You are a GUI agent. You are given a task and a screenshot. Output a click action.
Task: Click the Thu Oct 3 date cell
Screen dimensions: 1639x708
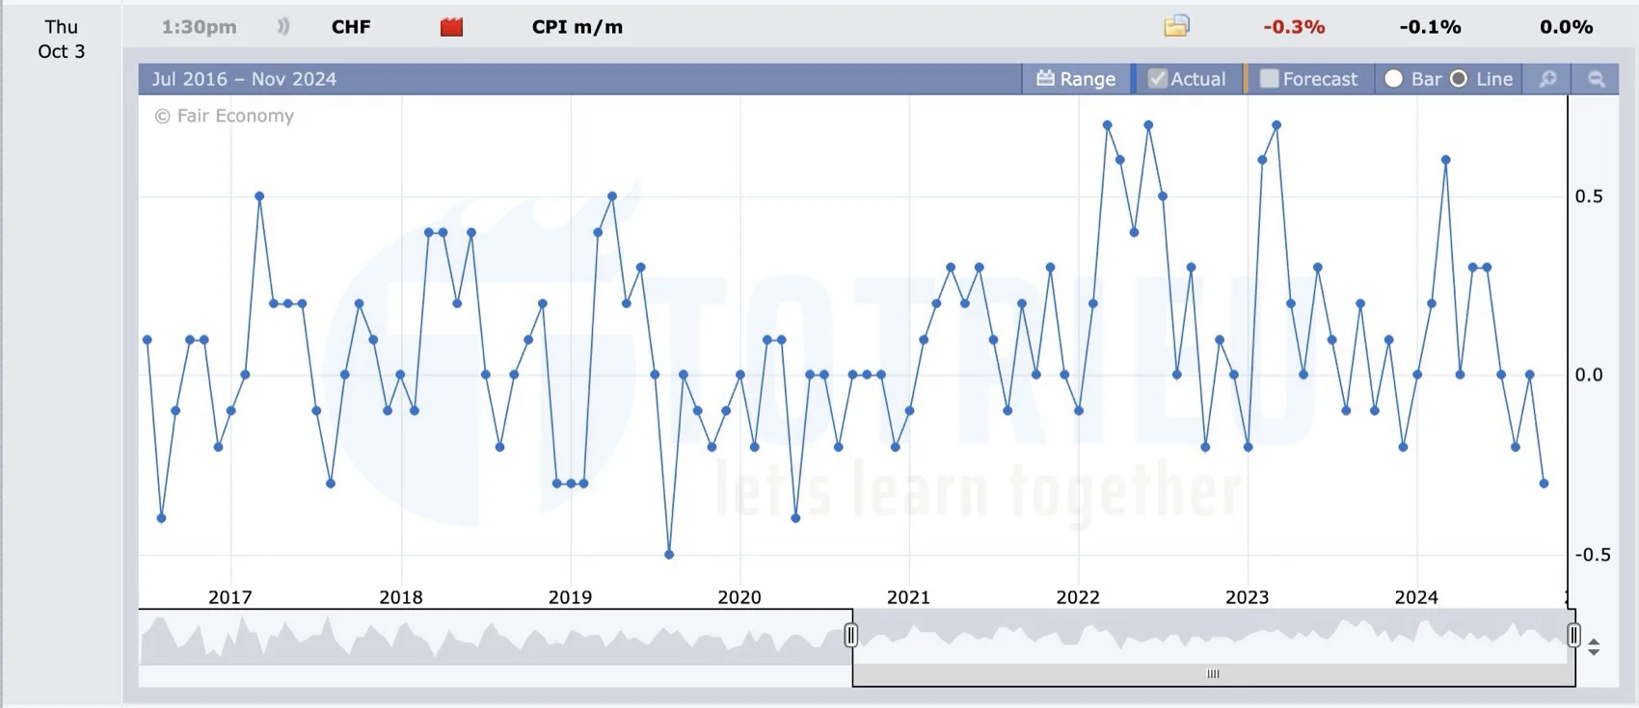click(62, 39)
